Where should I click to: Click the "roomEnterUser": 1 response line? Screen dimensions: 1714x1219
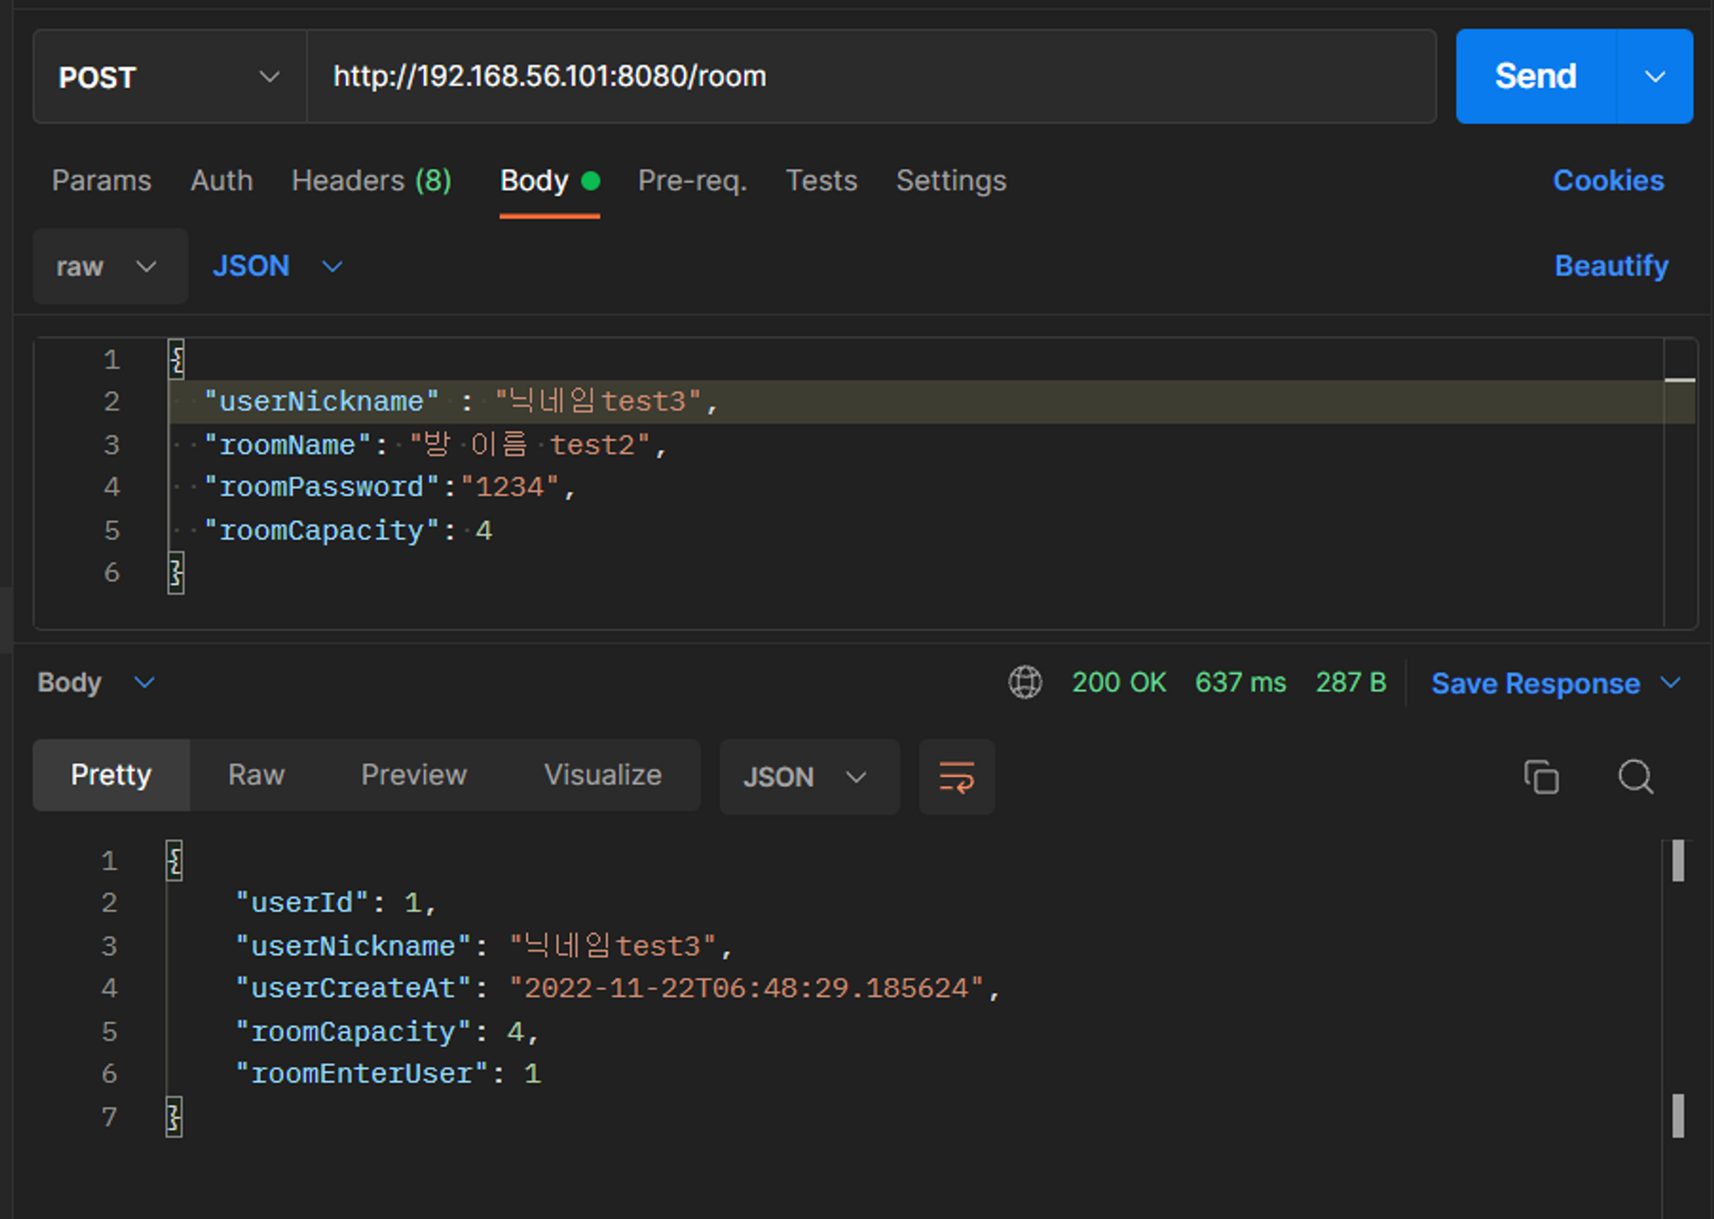tap(387, 1074)
